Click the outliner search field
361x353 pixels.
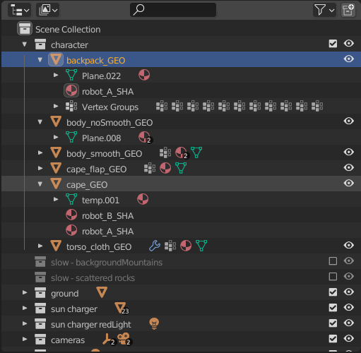tap(173, 10)
